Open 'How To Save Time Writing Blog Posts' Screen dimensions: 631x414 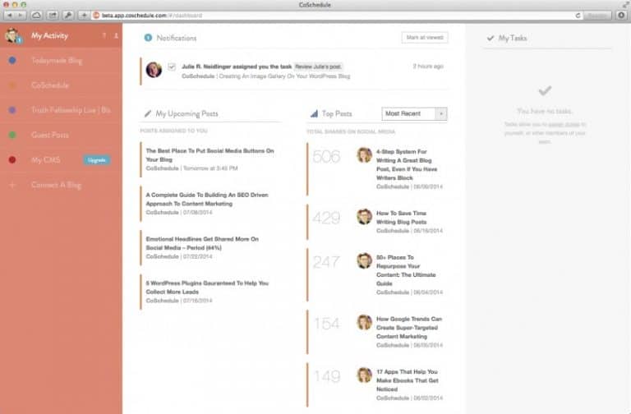click(401, 217)
